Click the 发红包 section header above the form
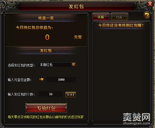155x128 pixels. [x=46, y=50]
